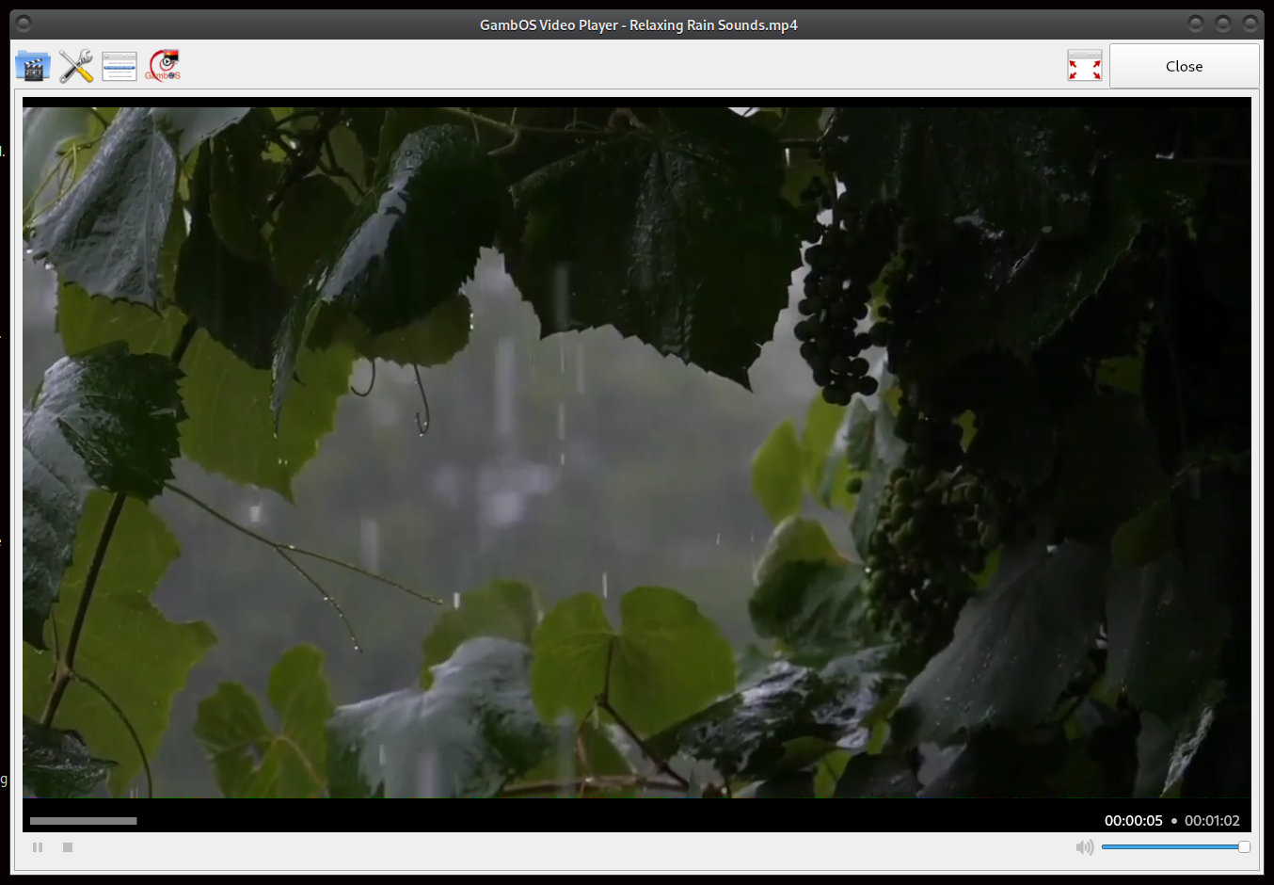Screen dimensions: 1274x885
Task: Set volume to half on the volume slider
Action: [x=1173, y=847]
